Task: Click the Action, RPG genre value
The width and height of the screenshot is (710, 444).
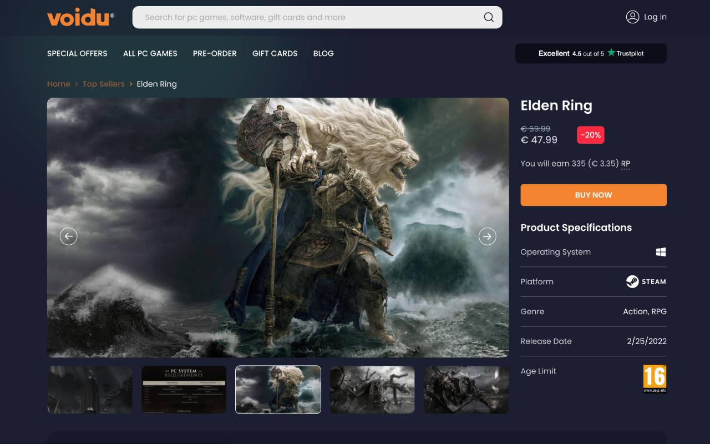Action: [645, 311]
